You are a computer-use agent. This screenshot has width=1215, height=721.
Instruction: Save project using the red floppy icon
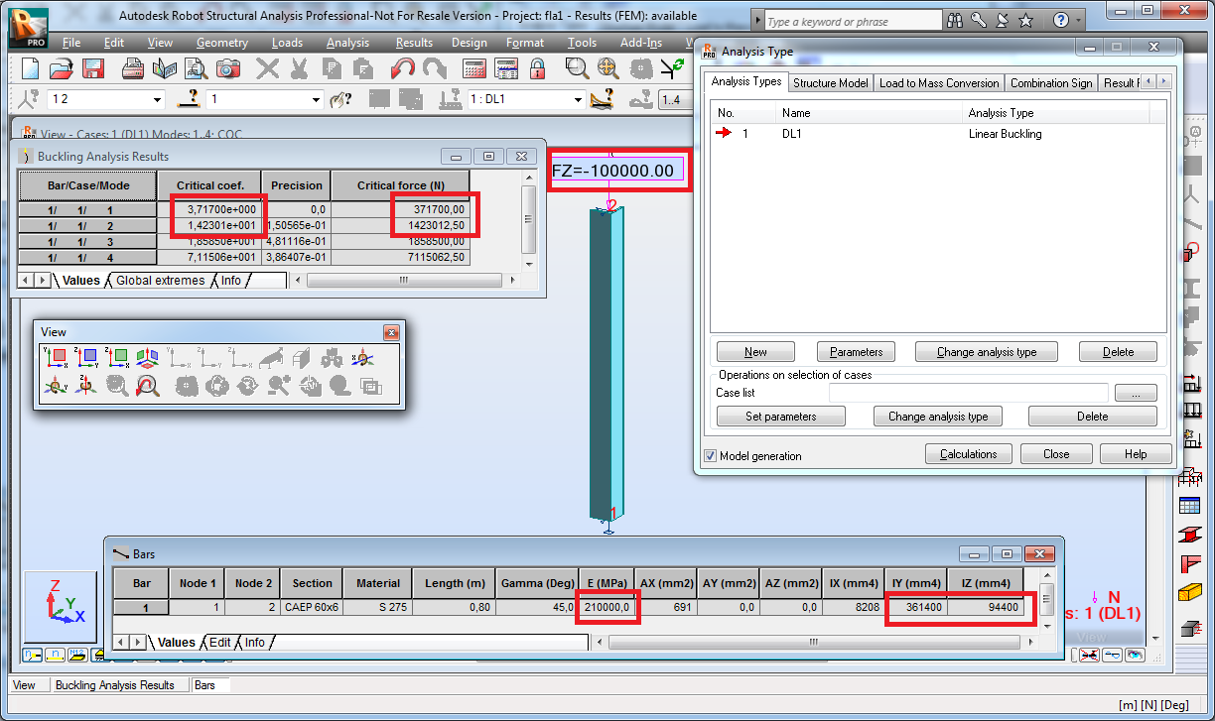pyautogui.click(x=93, y=68)
